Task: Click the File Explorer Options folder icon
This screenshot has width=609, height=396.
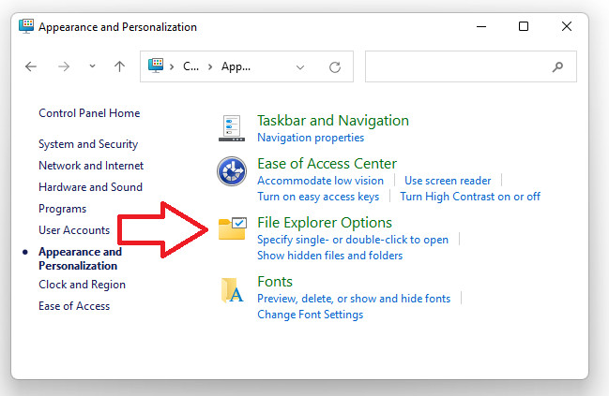Action: [232, 228]
